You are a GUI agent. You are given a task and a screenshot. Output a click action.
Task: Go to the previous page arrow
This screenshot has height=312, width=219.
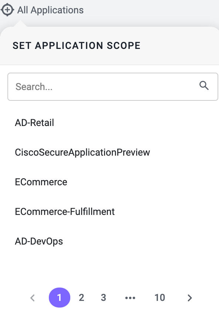[33, 298]
